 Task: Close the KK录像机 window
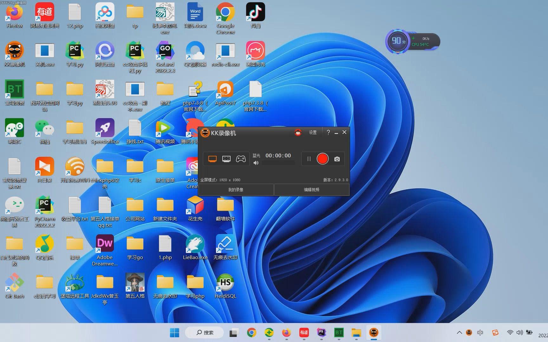(x=344, y=132)
